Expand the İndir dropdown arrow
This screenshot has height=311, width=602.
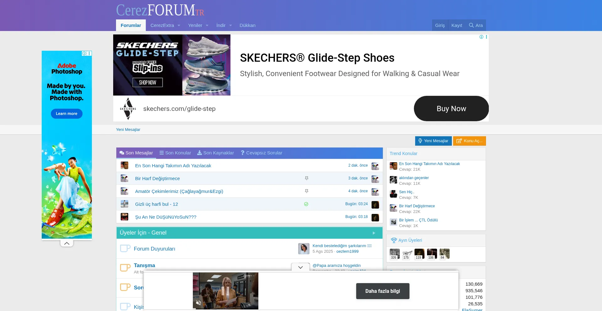click(x=231, y=26)
